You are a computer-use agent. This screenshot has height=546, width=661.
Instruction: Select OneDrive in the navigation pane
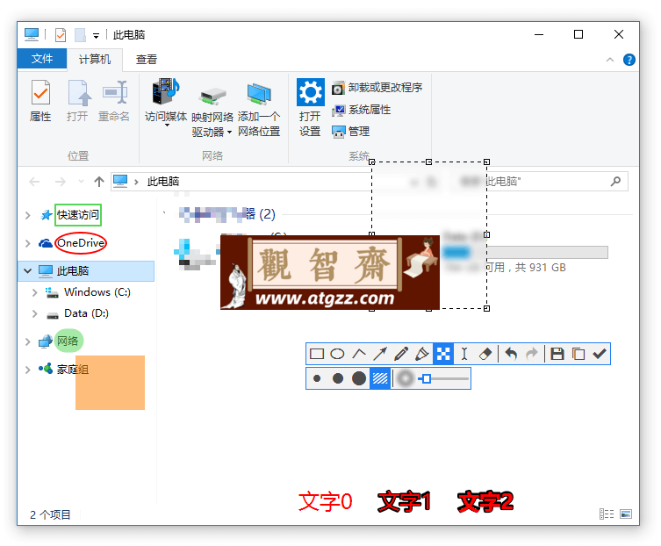pos(81,243)
